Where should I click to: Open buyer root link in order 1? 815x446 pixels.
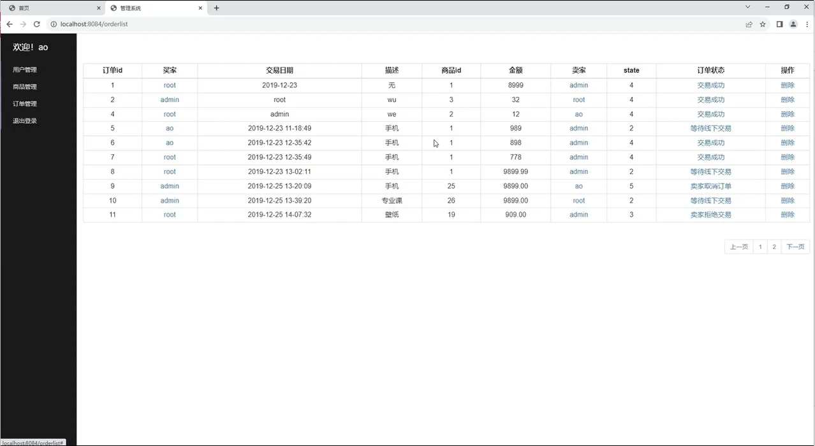coord(170,85)
